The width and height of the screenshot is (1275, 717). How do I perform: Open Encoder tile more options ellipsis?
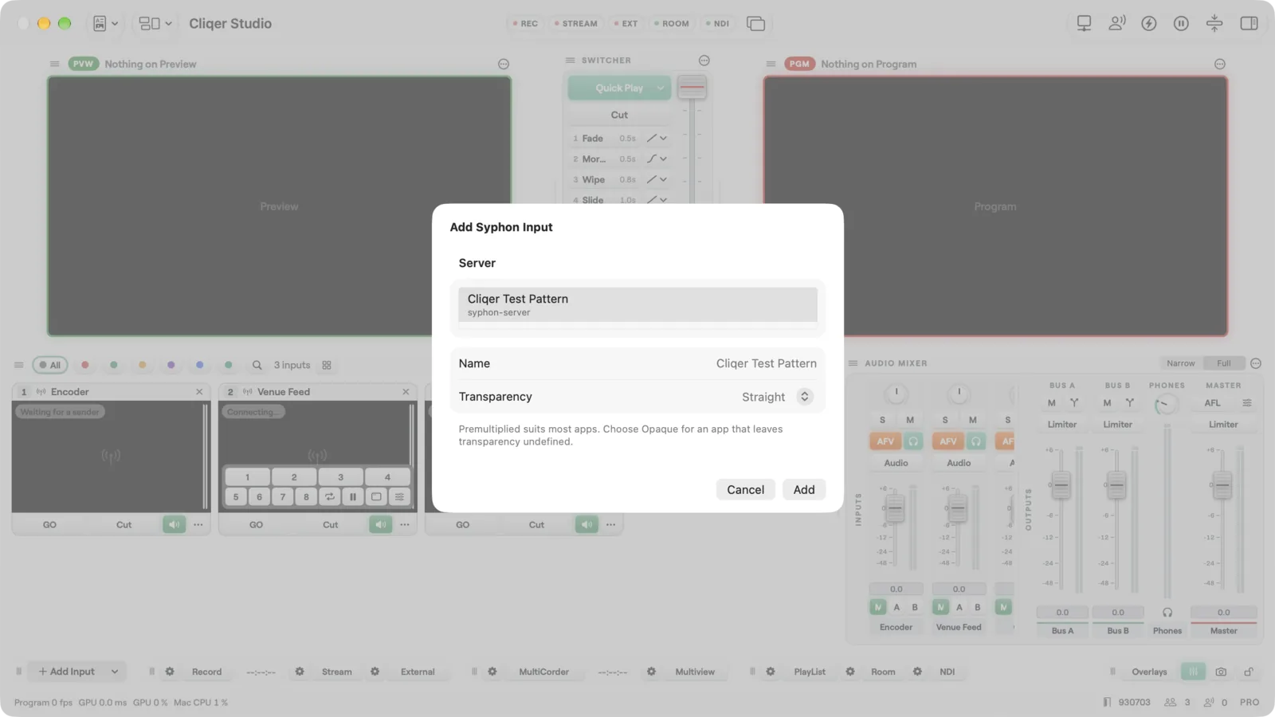[x=198, y=525]
